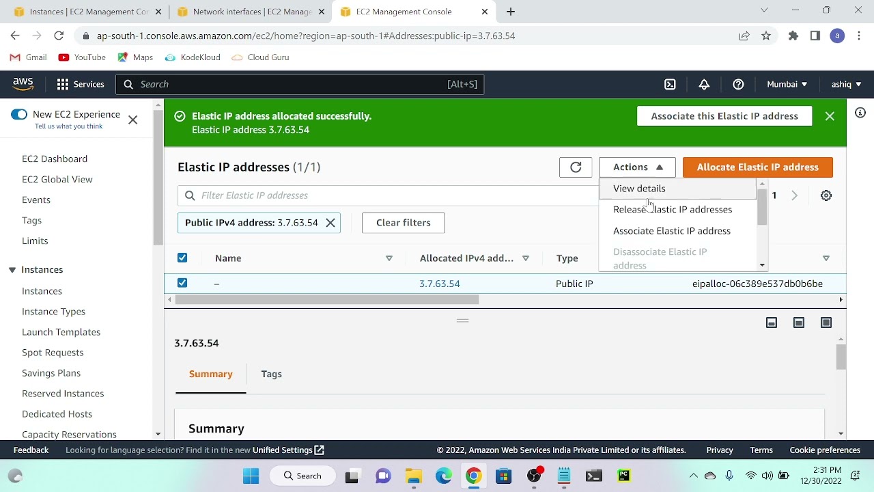The width and height of the screenshot is (874, 492).
Task: Click the AWS logo home icon
Action: [x=23, y=84]
